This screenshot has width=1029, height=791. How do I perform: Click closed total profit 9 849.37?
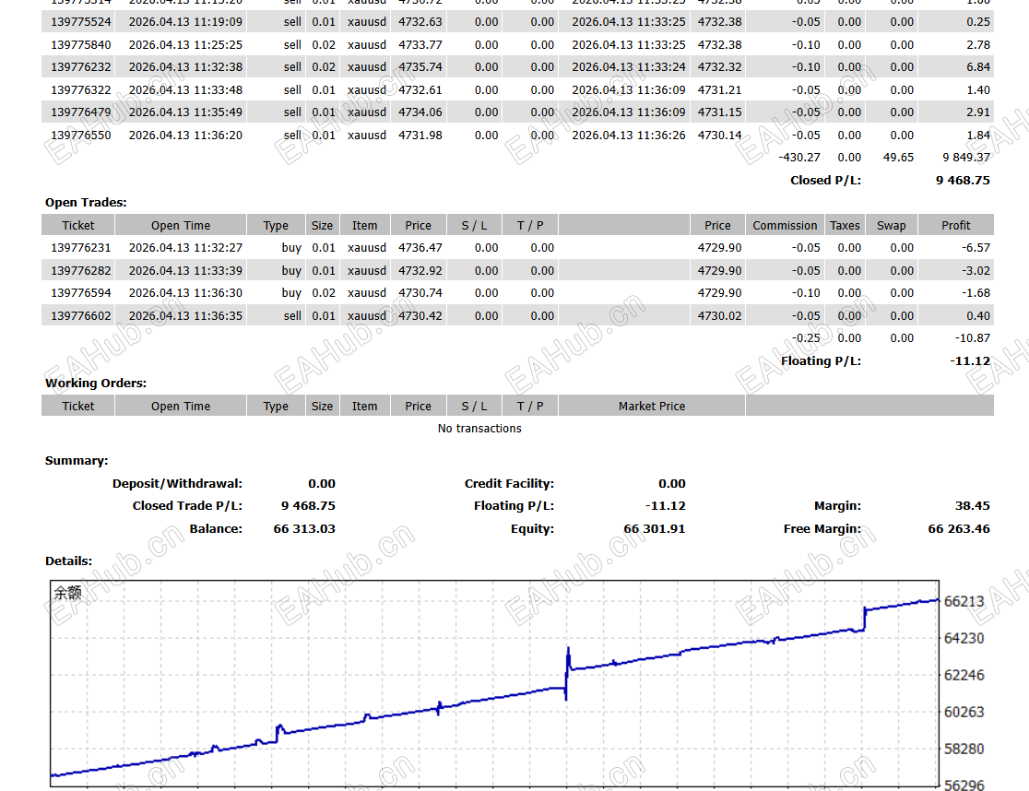[966, 158]
